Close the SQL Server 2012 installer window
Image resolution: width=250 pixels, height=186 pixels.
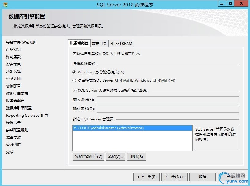tap(241, 4)
